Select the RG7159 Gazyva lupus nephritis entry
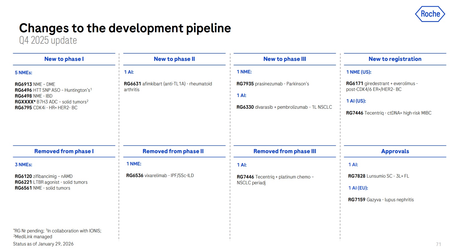454x251 pixels. point(381,200)
